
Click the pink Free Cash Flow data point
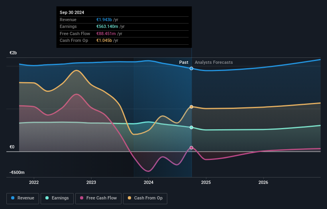[191, 148]
